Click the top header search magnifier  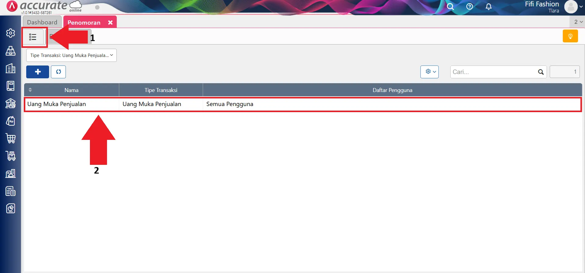click(x=450, y=7)
